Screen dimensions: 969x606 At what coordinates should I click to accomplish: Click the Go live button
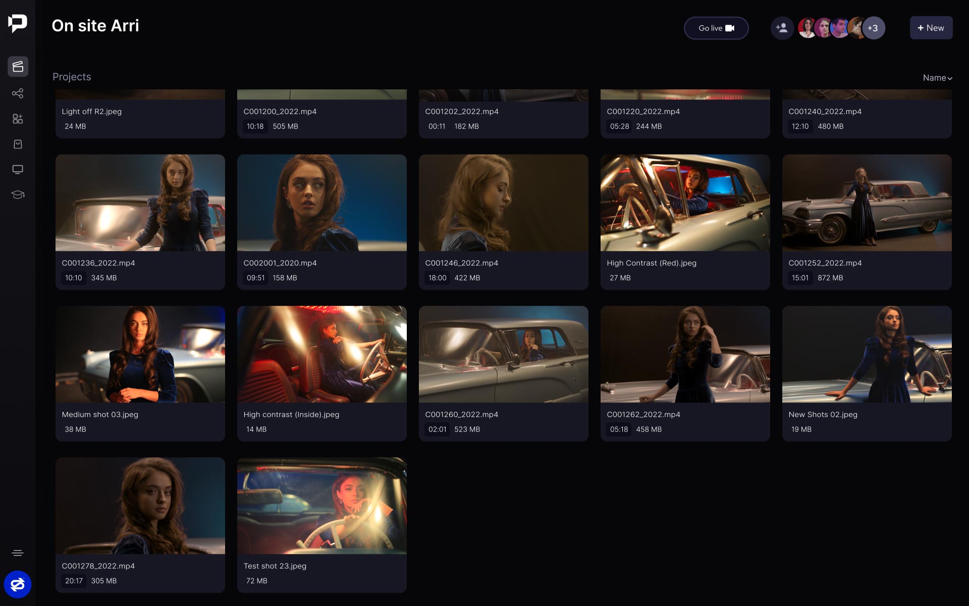716,28
